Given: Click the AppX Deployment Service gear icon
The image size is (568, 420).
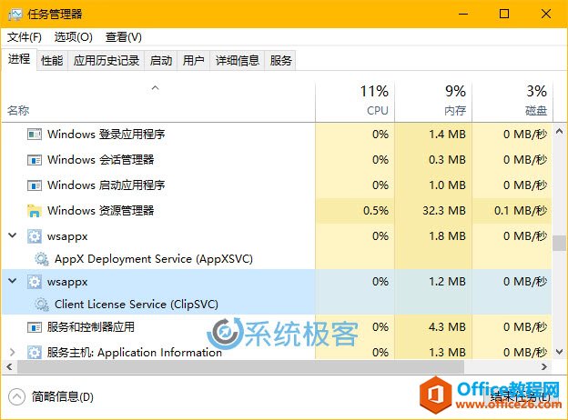Looking at the screenshot, I should [42, 259].
